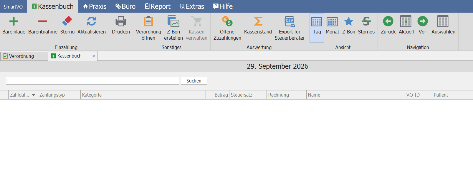Open the Praxis ribbon tab
473x182 pixels.
point(95,6)
